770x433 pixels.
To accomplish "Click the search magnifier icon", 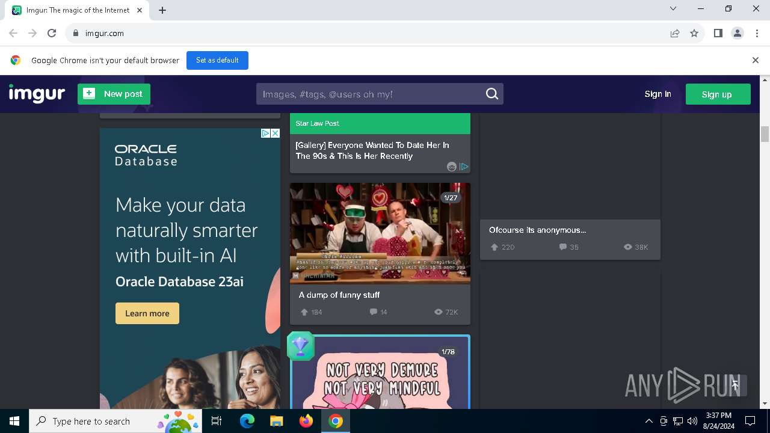I will (492, 94).
